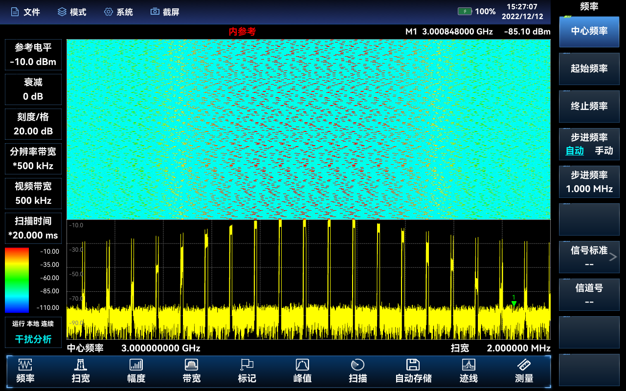Open the 标记 (Marker) flag icon
This screenshot has height=391, width=626.
tap(247, 365)
